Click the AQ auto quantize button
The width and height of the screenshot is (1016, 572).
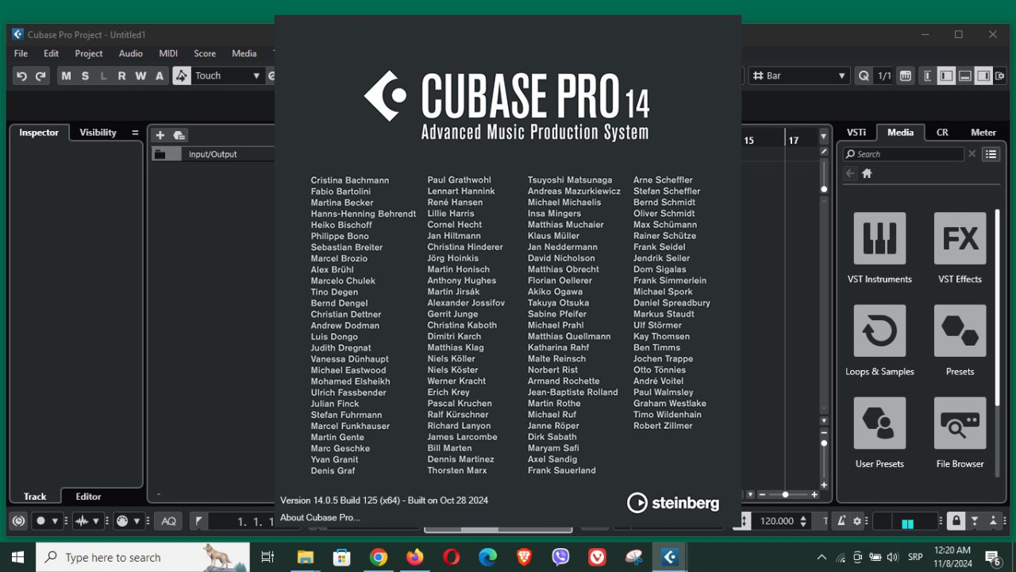pos(168,521)
